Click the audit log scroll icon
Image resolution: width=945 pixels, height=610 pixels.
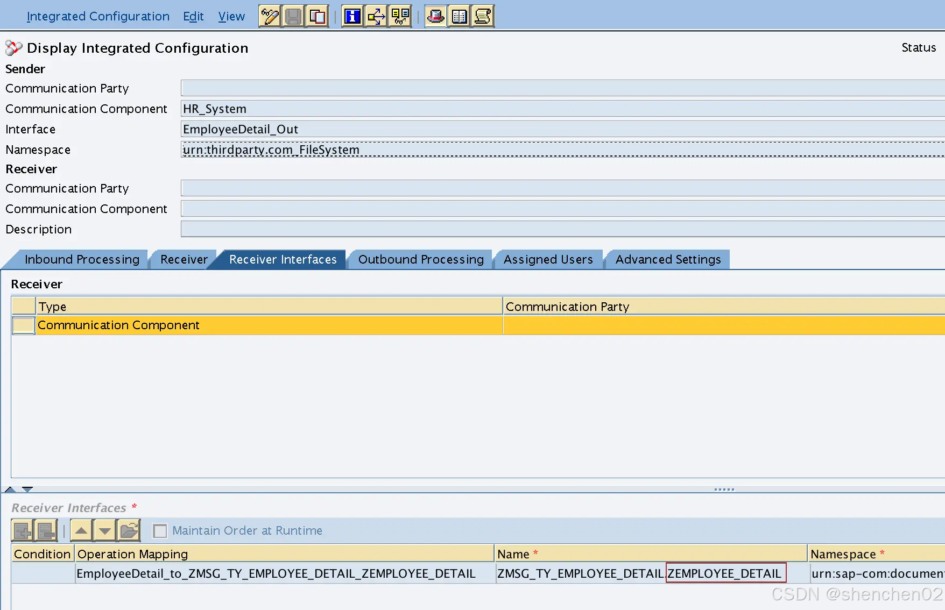pyautogui.click(x=482, y=16)
